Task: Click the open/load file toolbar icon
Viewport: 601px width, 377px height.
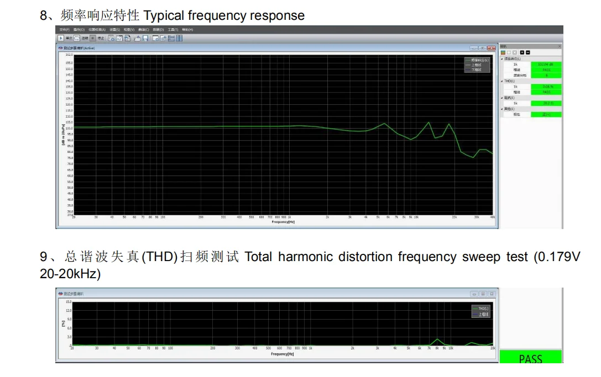Action: [x=137, y=38]
